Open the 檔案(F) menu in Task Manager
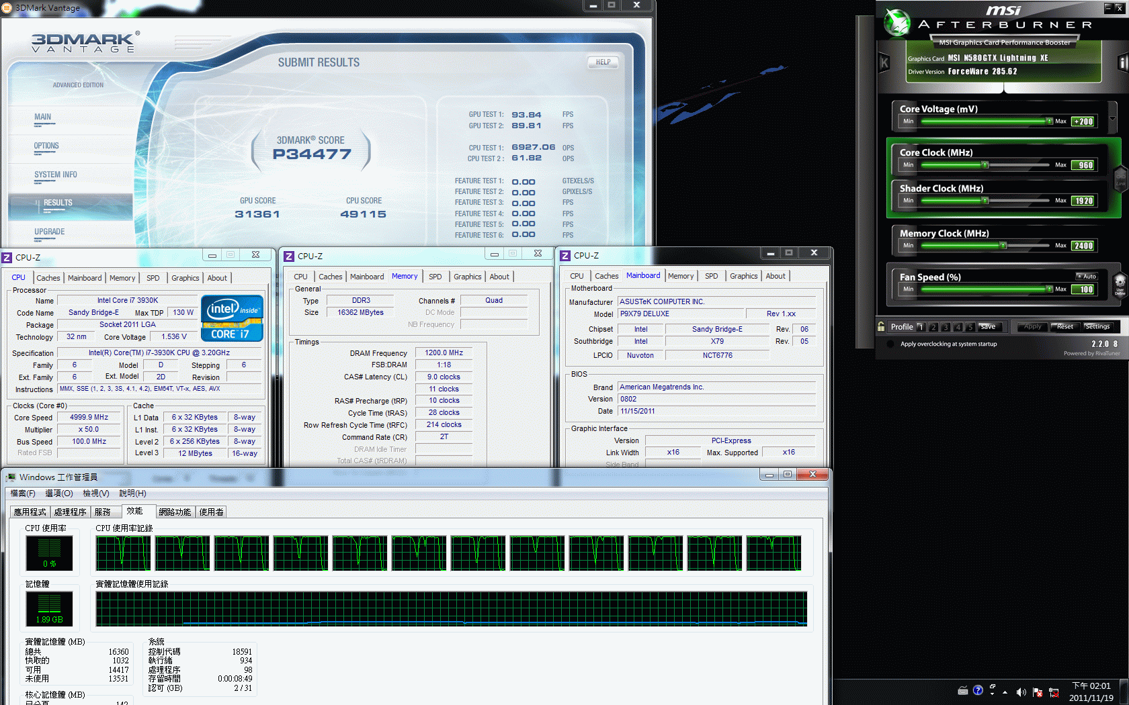 click(23, 493)
